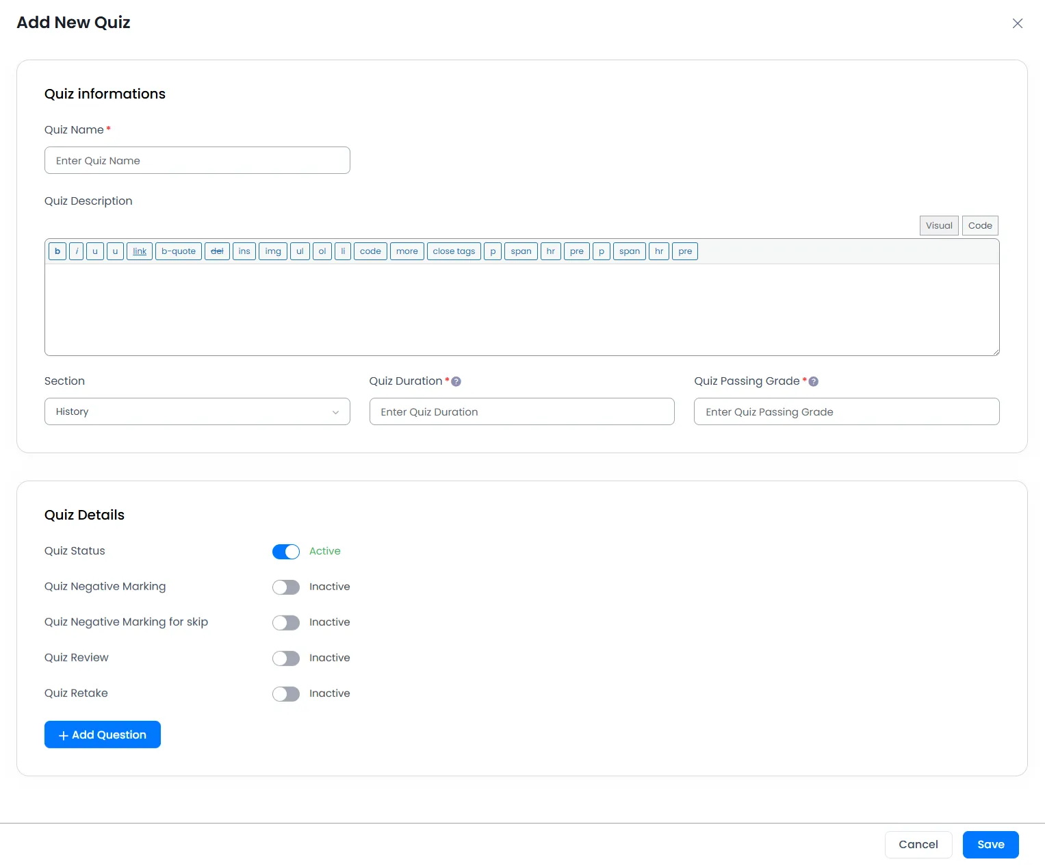This screenshot has width=1045, height=866.
Task: Click the Quiz Name input field
Action: [x=197, y=160]
